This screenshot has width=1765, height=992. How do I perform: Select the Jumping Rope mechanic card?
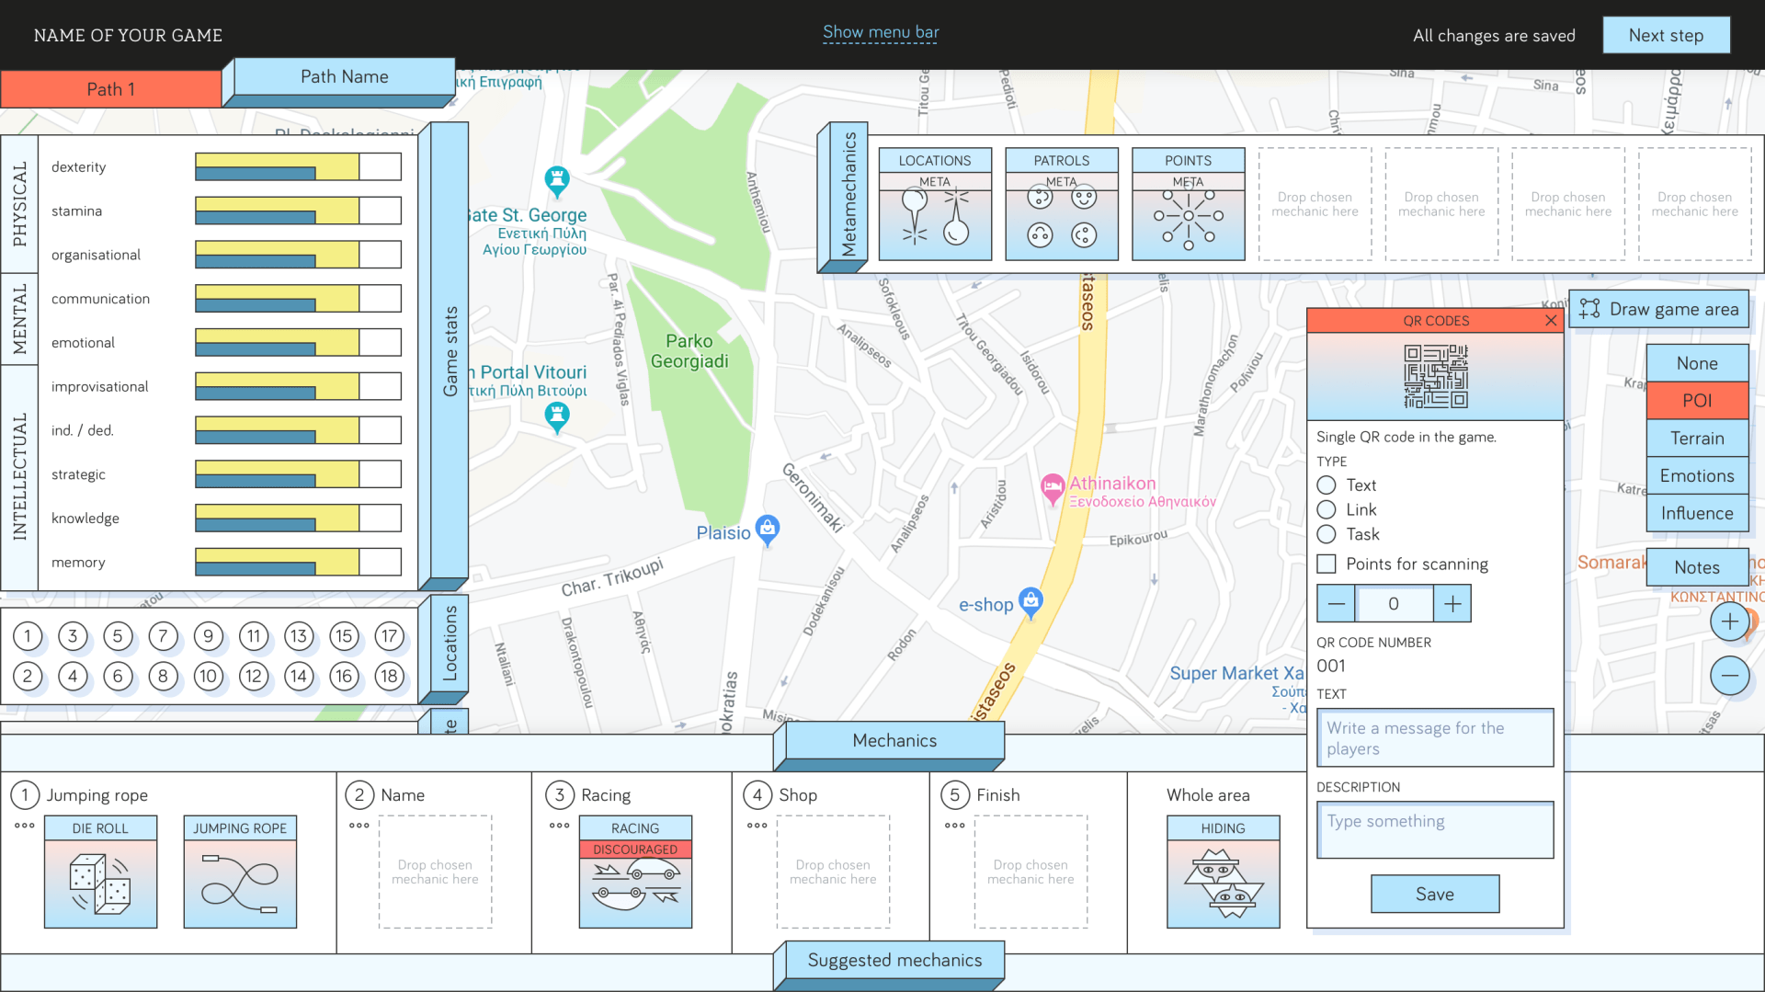click(240, 872)
